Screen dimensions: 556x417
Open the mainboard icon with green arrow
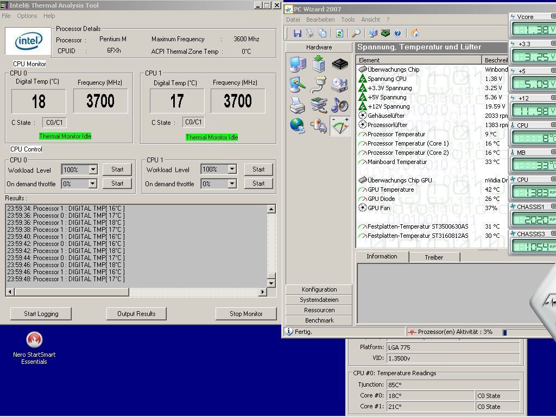pyautogui.click(x=318, y=65)
